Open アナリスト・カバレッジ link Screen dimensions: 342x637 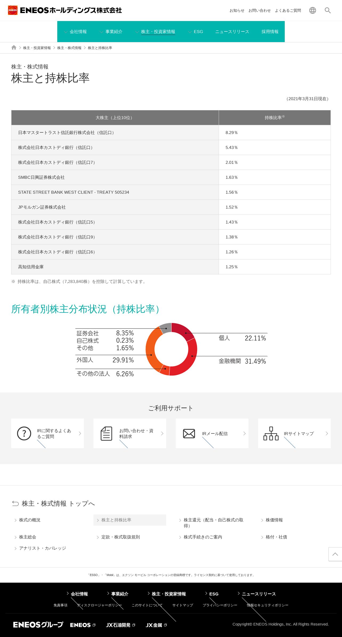coord(42,548)
